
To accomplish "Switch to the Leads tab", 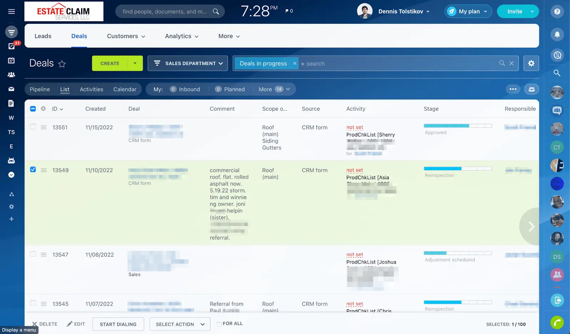I will tap(43, 36).
